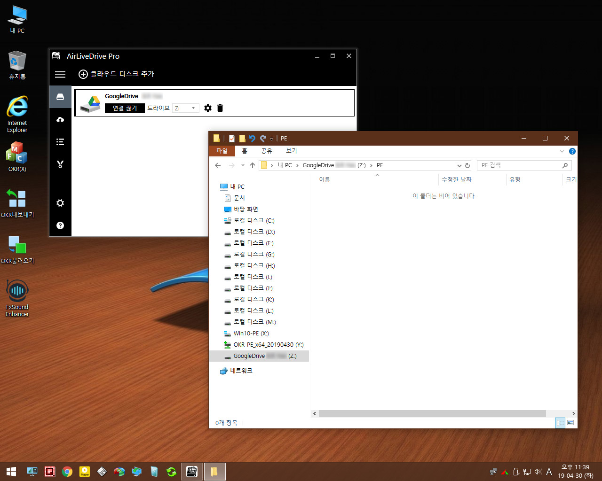Open Chrome from the taskbar
602x481 pixels.
pos(67,472)
